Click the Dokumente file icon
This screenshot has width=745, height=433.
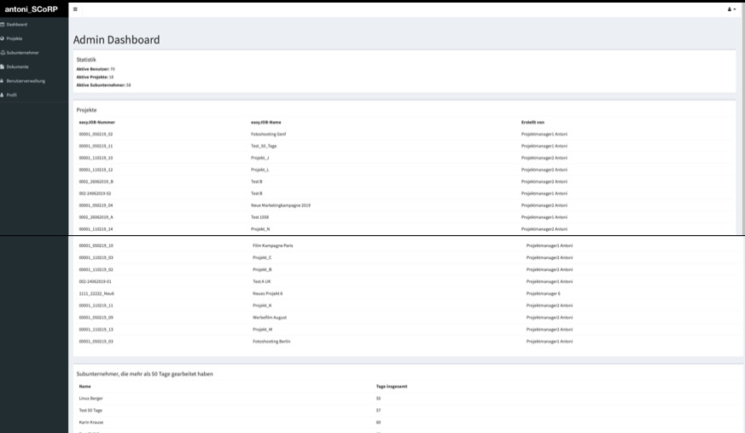point(3,66)
